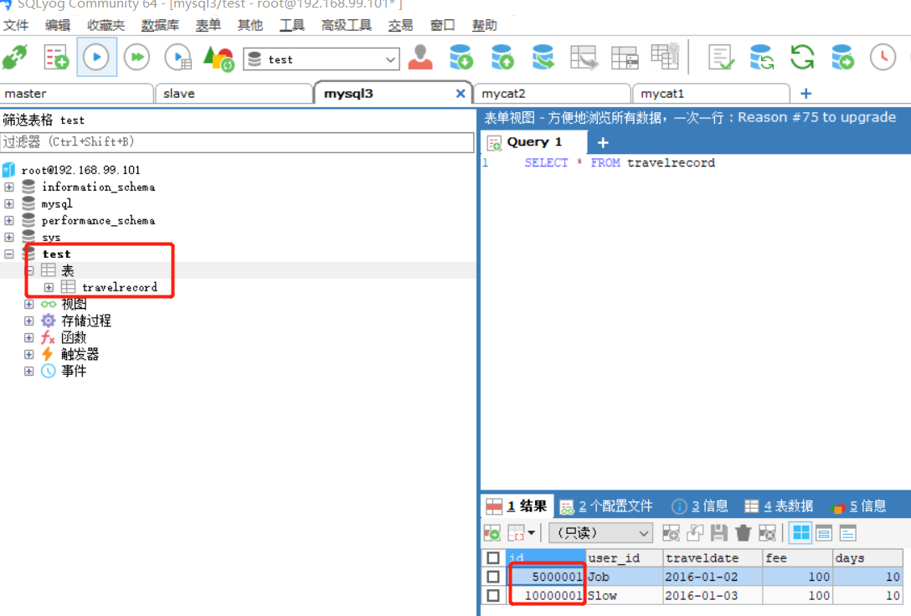Click the duplicate row icon in results toolbar
This screenshot has width=911, height=616.
click(x=695, y=532)
